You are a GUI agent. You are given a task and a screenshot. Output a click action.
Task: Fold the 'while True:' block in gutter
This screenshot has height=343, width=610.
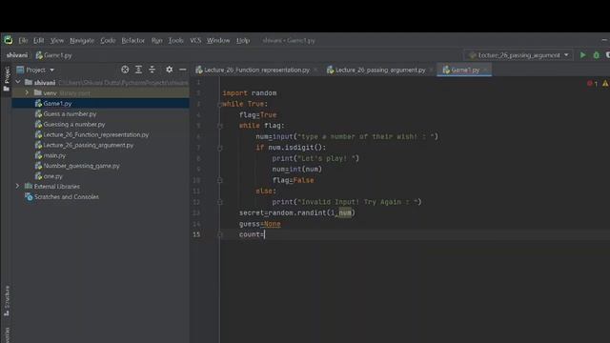click(220, 104)
